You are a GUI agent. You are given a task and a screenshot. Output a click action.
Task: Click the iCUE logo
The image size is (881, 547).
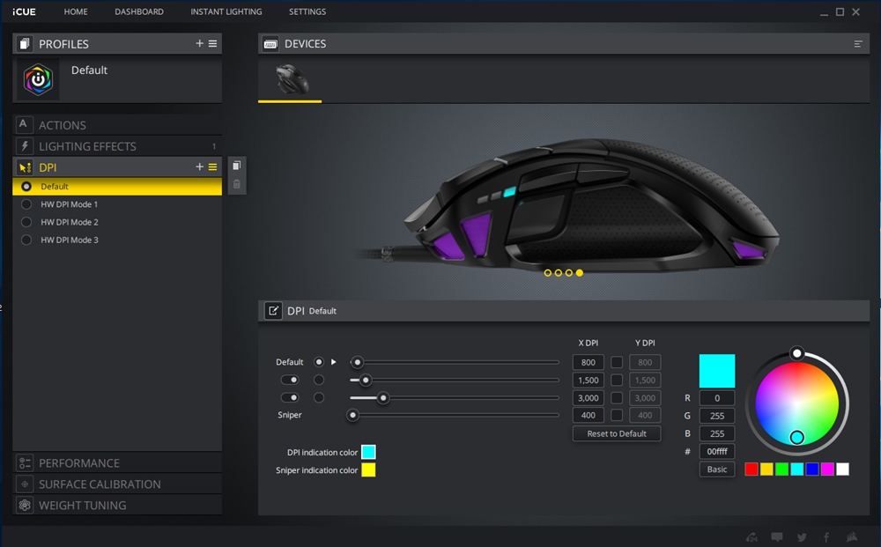[24, 11]
